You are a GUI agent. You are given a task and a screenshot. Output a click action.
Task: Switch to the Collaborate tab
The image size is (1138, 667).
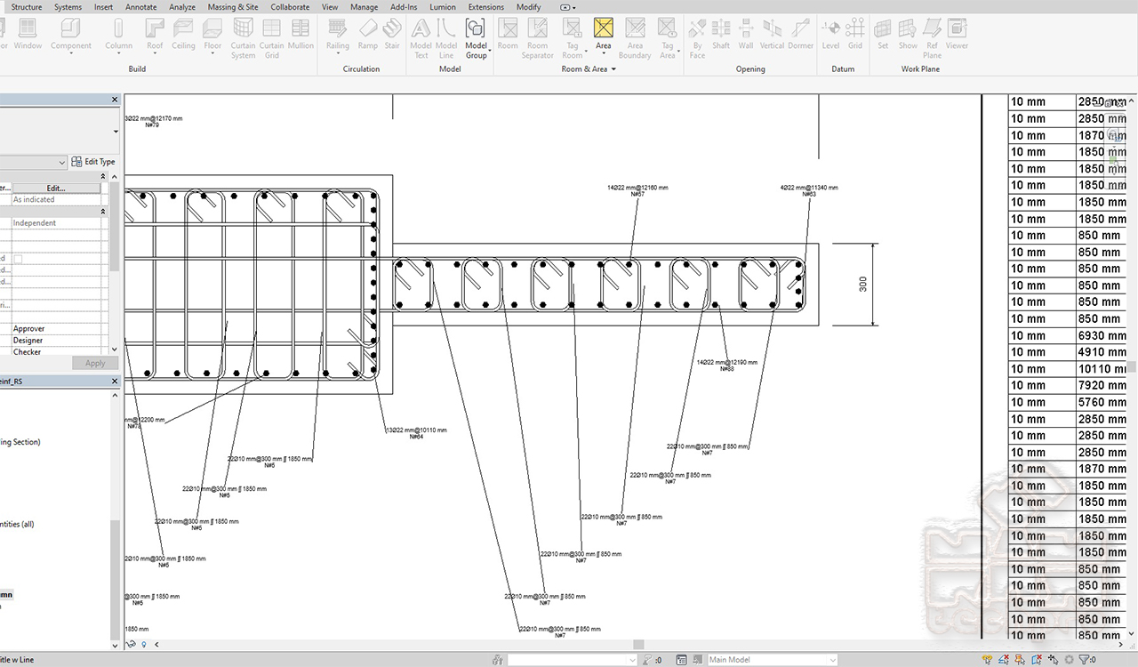(291, 7)
